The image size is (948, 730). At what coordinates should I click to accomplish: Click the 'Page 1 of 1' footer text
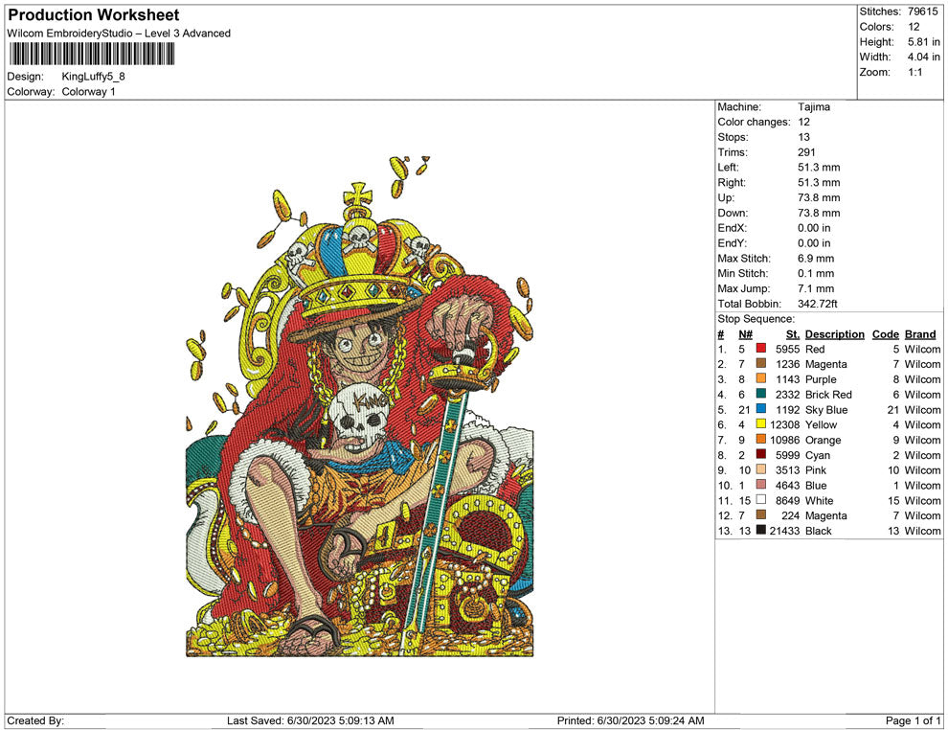[x=913, y=720]
